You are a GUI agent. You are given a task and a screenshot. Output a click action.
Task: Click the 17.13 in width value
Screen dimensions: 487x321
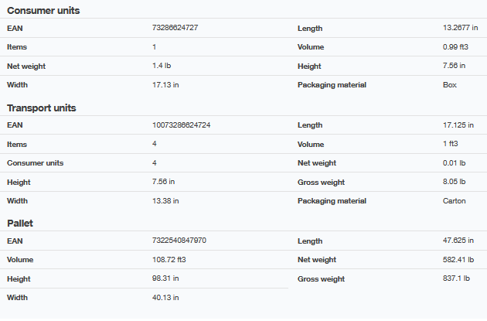click(165, 85)
